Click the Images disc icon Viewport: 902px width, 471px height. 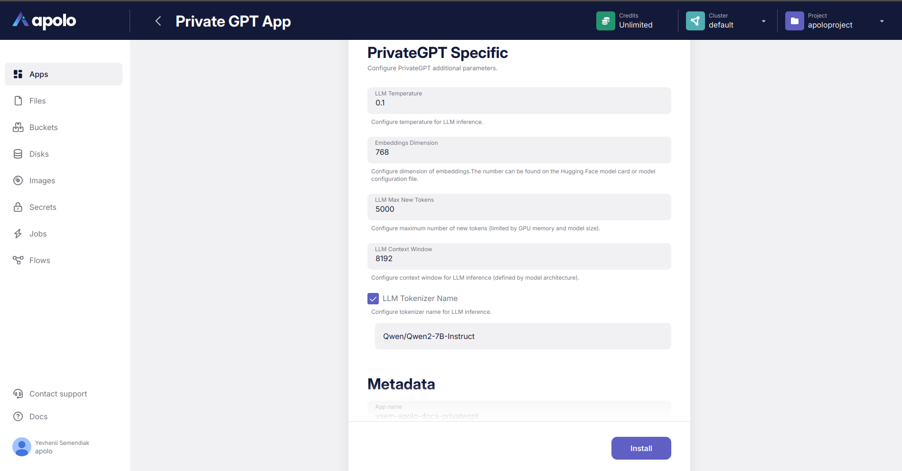point(18,180)
